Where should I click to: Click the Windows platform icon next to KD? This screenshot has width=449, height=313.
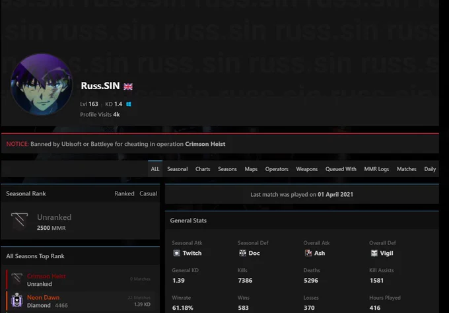(x=129, y=104)
